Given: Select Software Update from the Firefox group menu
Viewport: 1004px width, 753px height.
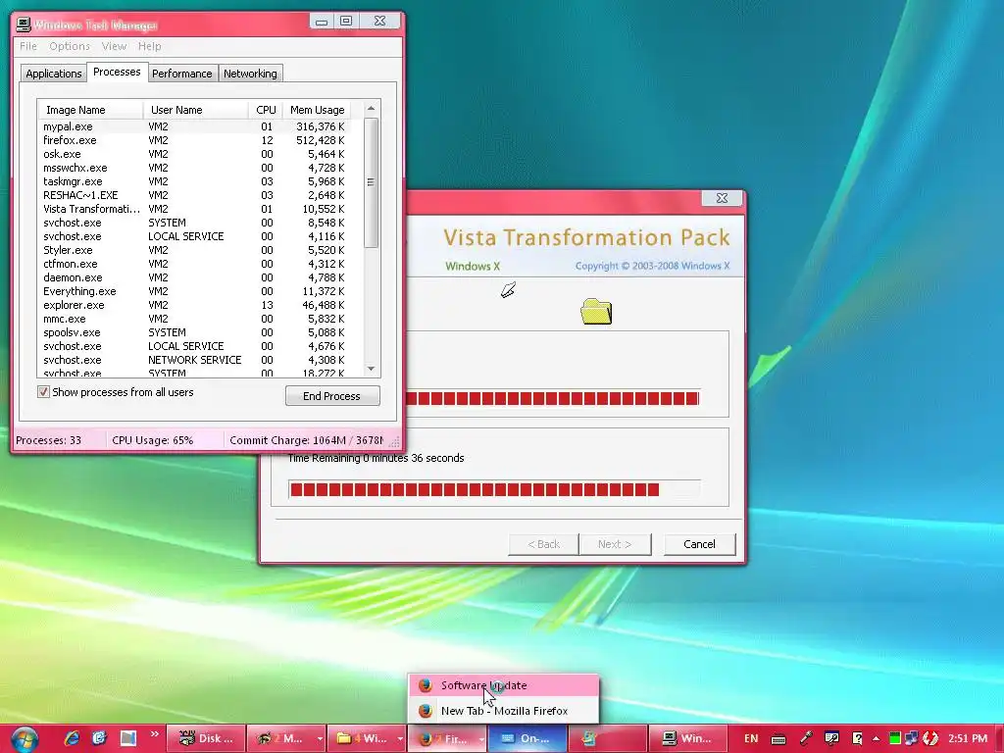Looking at the screenshot, I should (503, 685).
